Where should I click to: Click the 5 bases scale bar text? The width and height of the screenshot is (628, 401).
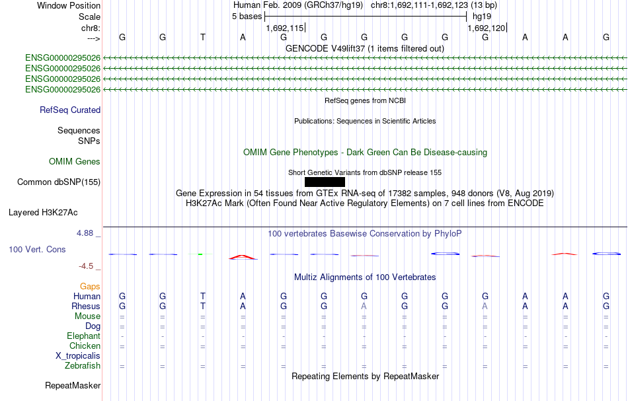point(247,17)
